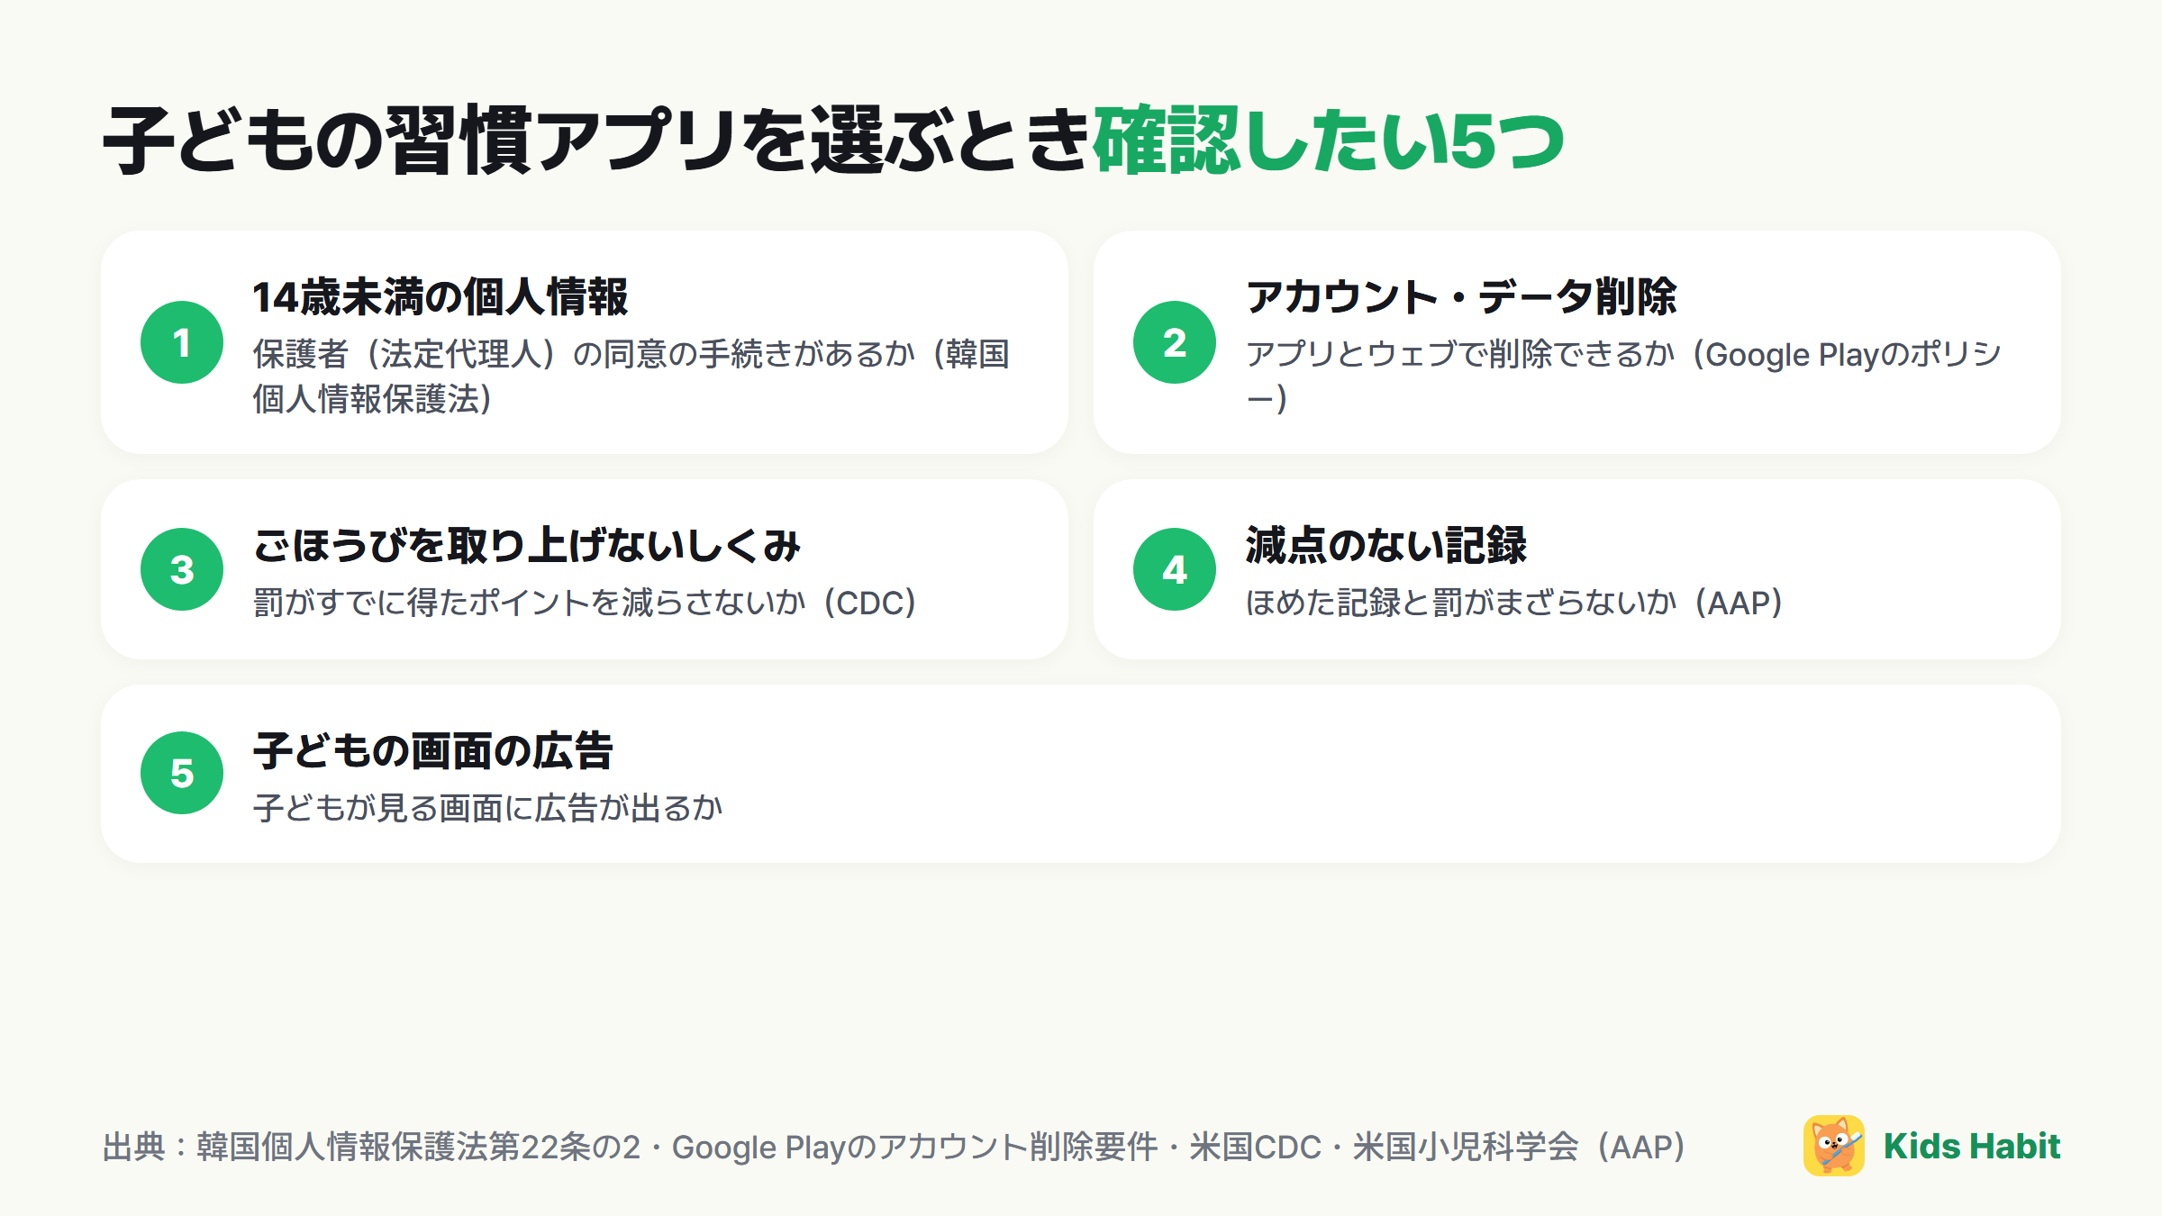Click the green number 5 circle badge
2162x1216 pixels.
tap(182, 773)
